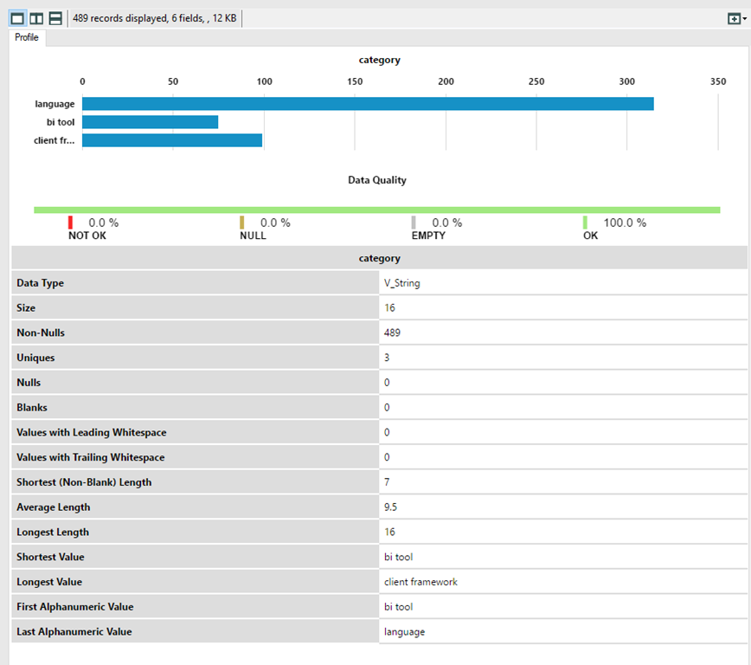Select the bi tool bar in the chart

pos(151,121)
